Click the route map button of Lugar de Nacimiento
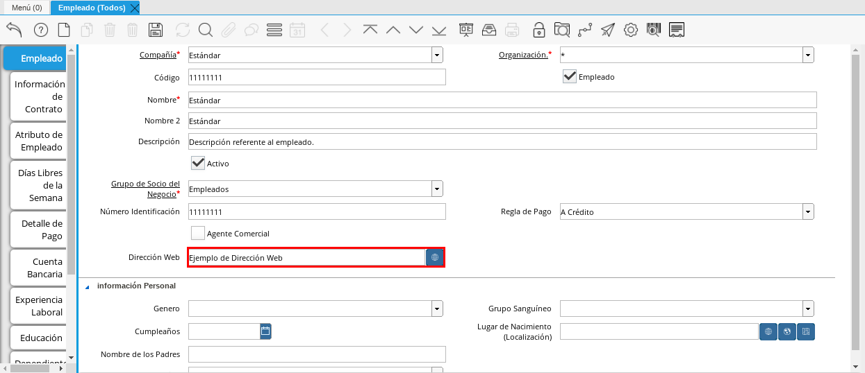This screenshot has width=865, height=373. (x=806, y=331)
